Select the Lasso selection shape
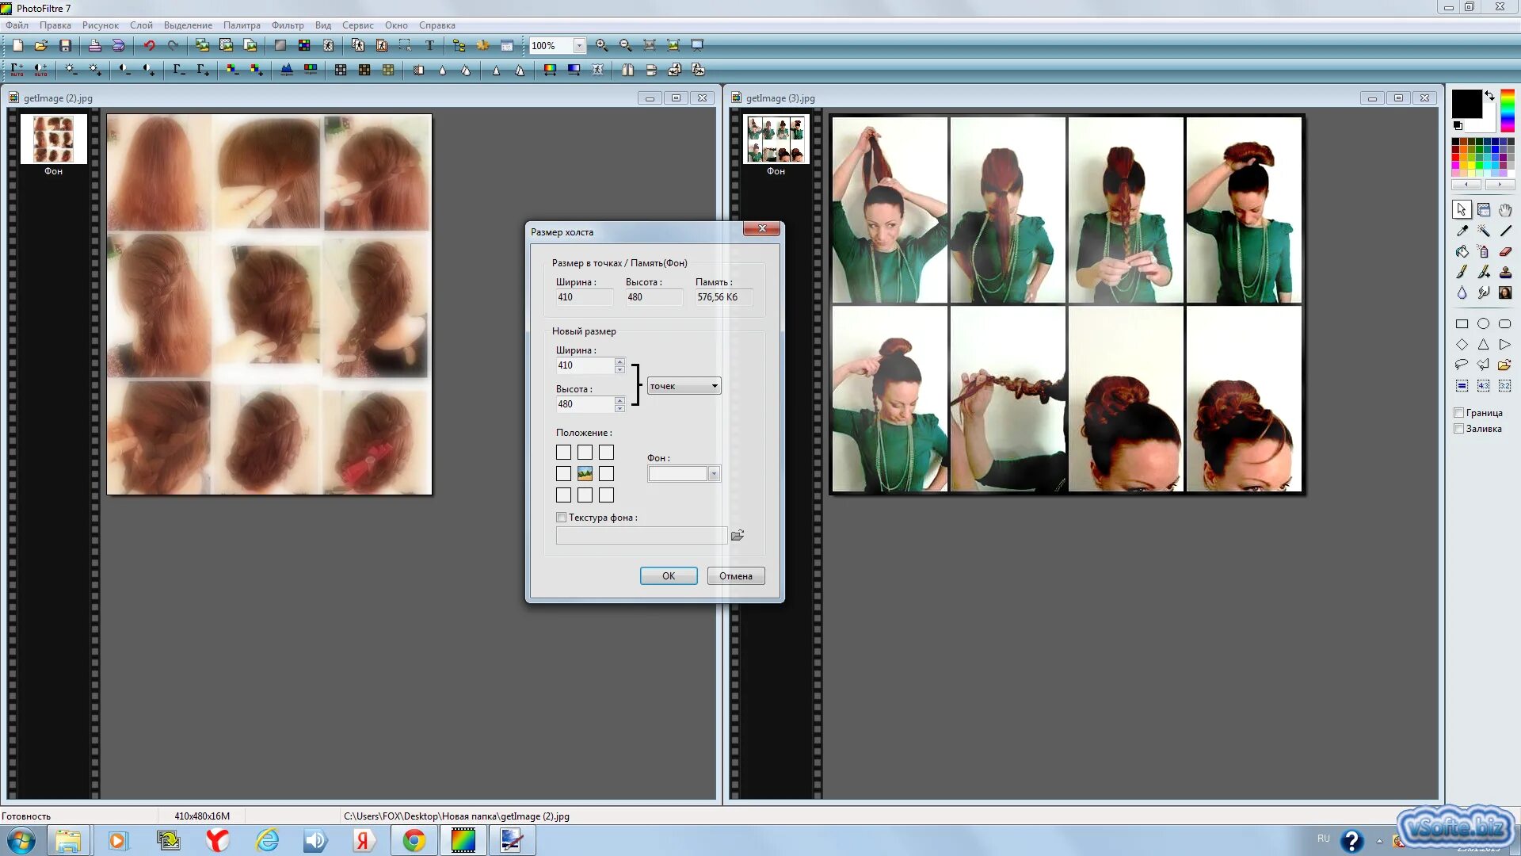Screen dimensions: 1521x856 pyautogui.click(x=1462, y=365)
